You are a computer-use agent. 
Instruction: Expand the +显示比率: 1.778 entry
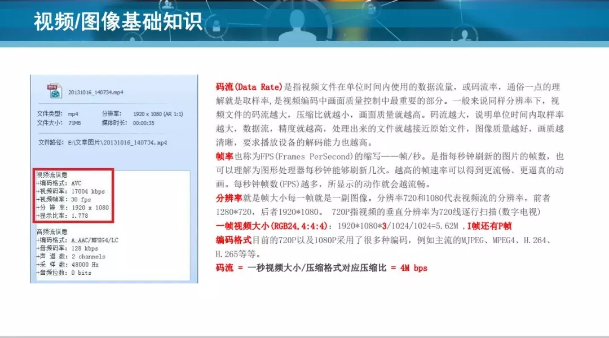pos(62,216)
